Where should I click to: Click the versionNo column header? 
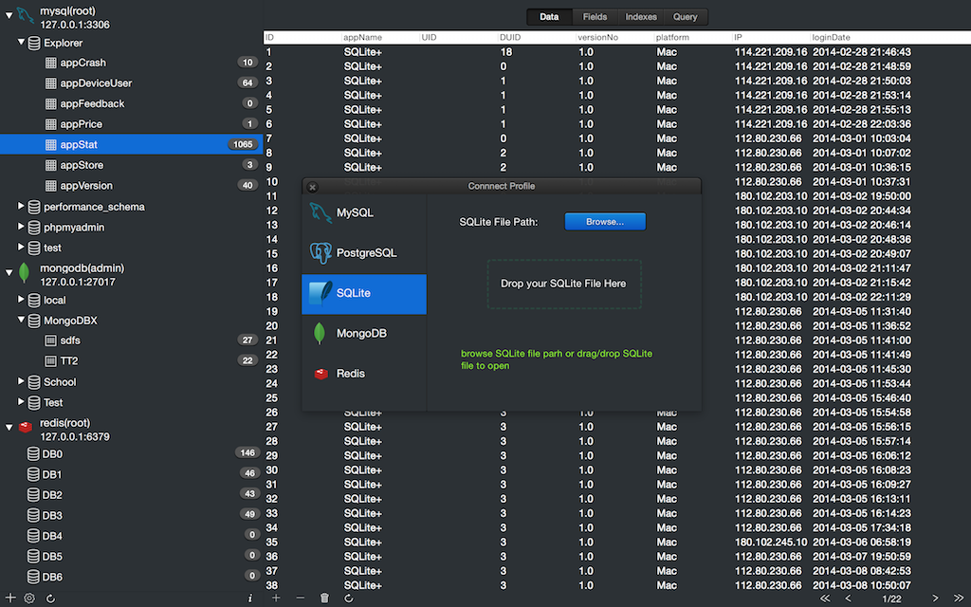pos(614,37)
